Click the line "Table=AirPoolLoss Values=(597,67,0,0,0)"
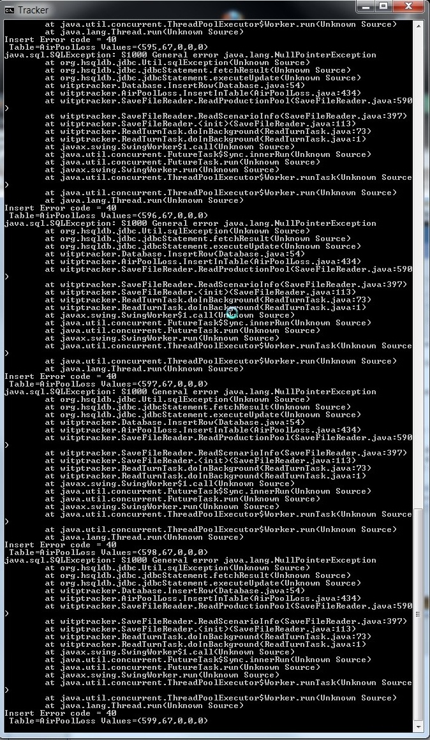 [108, 384]
